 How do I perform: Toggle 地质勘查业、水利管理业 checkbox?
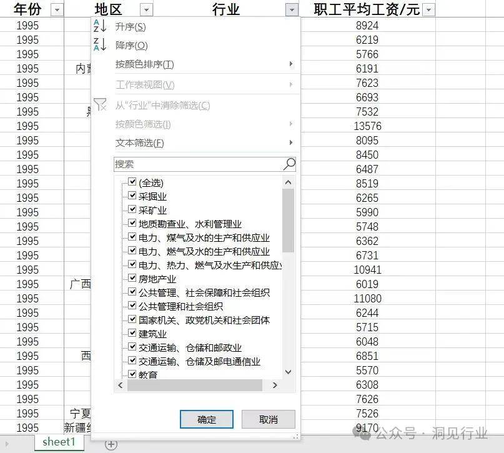click(x=132, y=223)
